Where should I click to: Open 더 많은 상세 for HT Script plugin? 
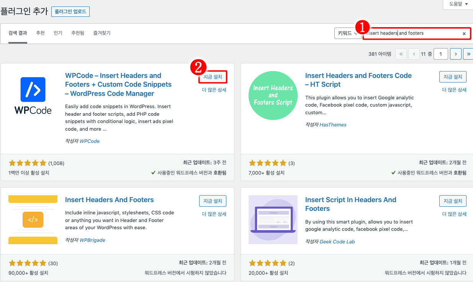(x=454, y=90)
